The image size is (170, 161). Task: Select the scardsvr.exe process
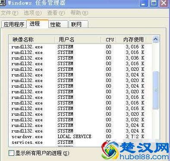[x=80, y=136]
